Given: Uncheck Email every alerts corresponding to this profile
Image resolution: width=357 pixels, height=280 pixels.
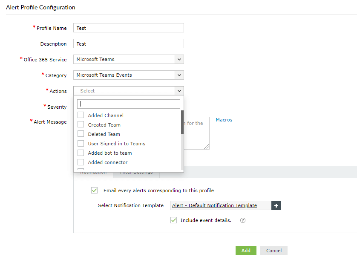Looking at the screenshot, I should coord(94,190).
